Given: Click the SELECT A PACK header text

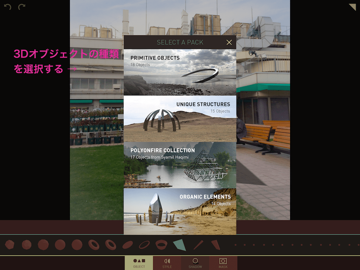Looking at the screenshot, I should (180, 42).
